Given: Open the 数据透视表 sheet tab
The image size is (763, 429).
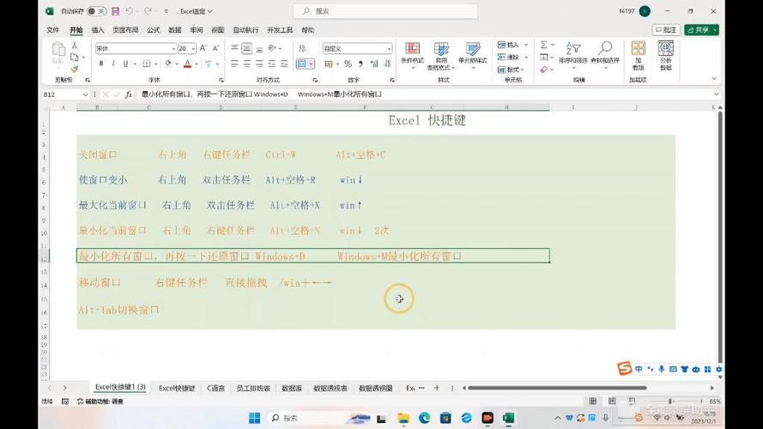Looking at the screenshot, I should (x=330, y=388).
